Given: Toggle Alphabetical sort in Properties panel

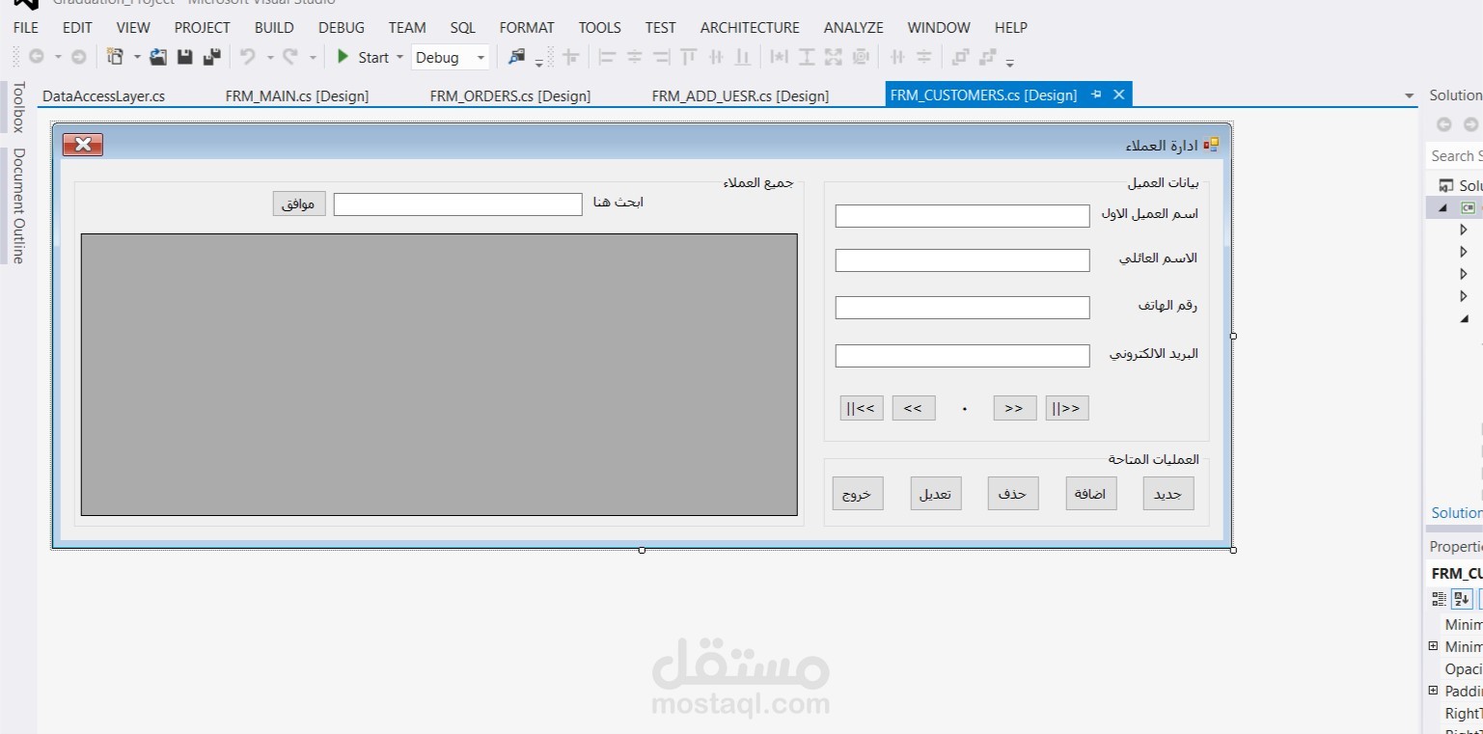Looking at the screenshot, I should point(1462,599).
